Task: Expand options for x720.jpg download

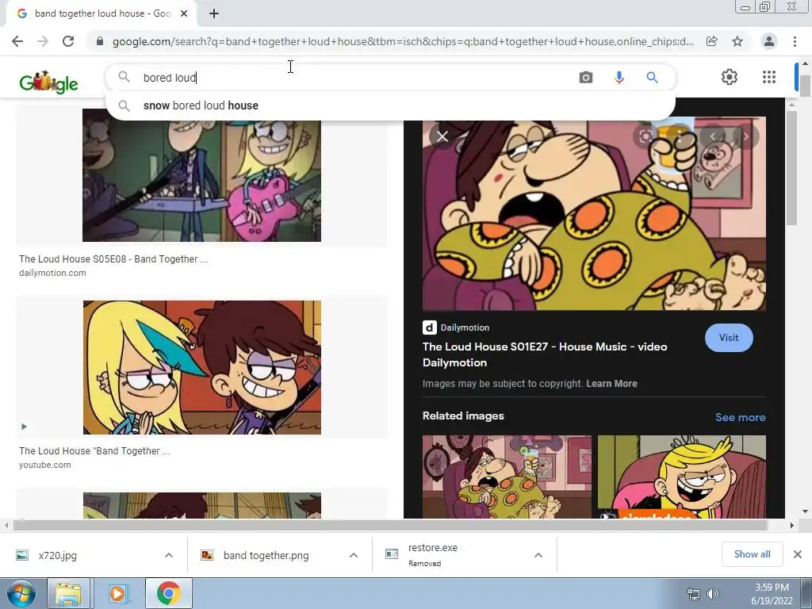Action: (169, 555)
